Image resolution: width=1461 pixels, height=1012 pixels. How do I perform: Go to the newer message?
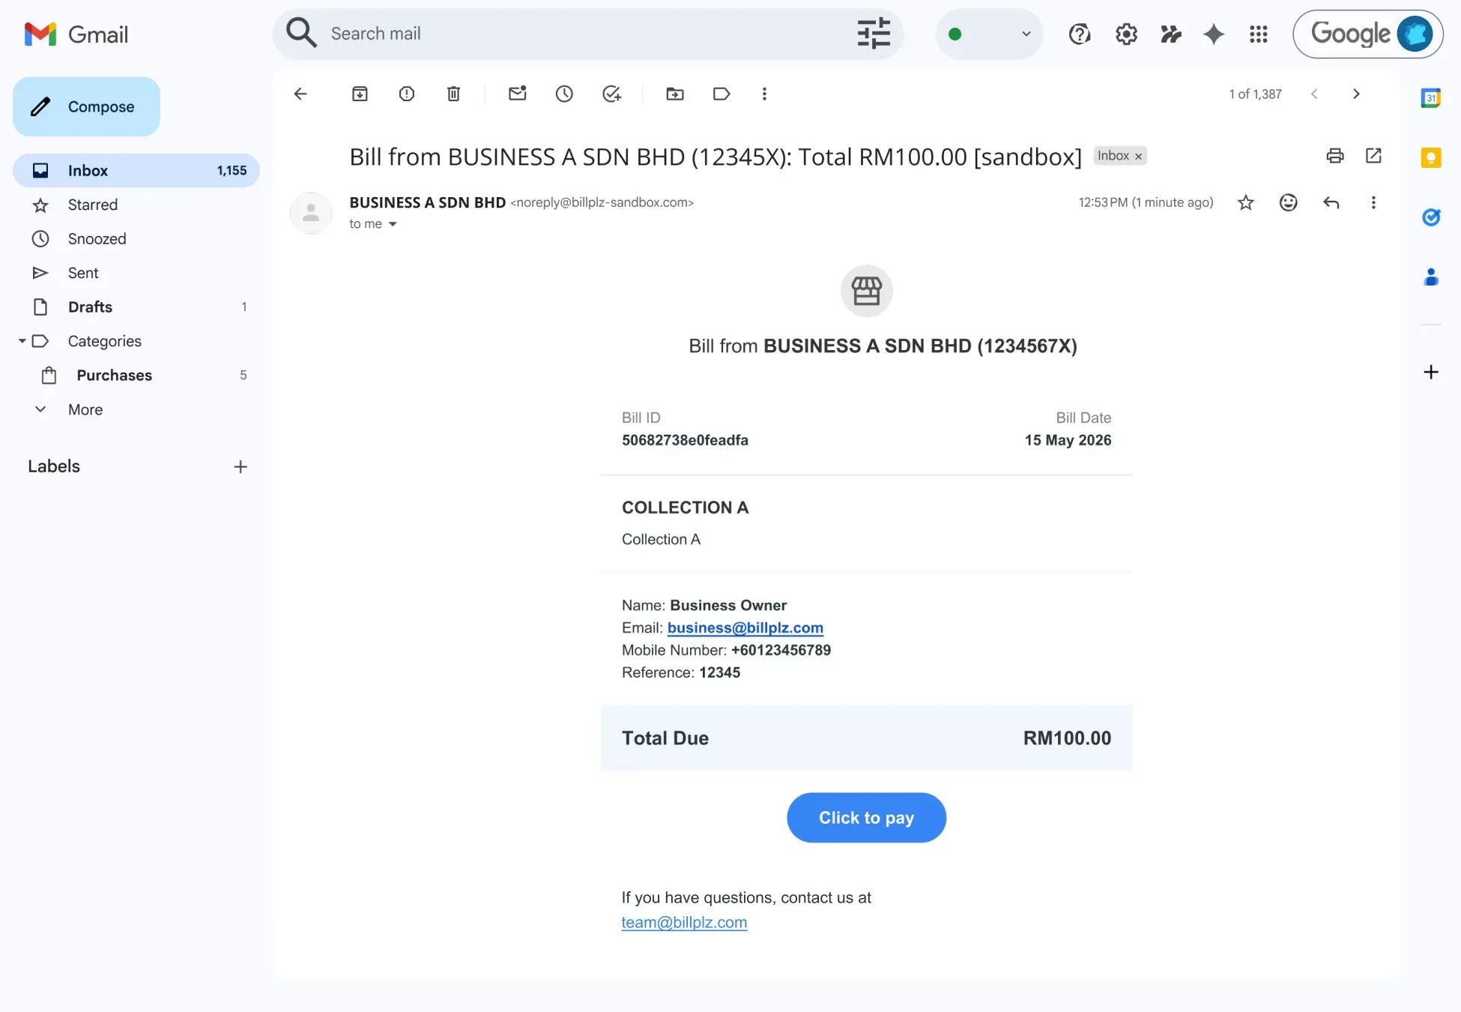[x=1314, y=94]
